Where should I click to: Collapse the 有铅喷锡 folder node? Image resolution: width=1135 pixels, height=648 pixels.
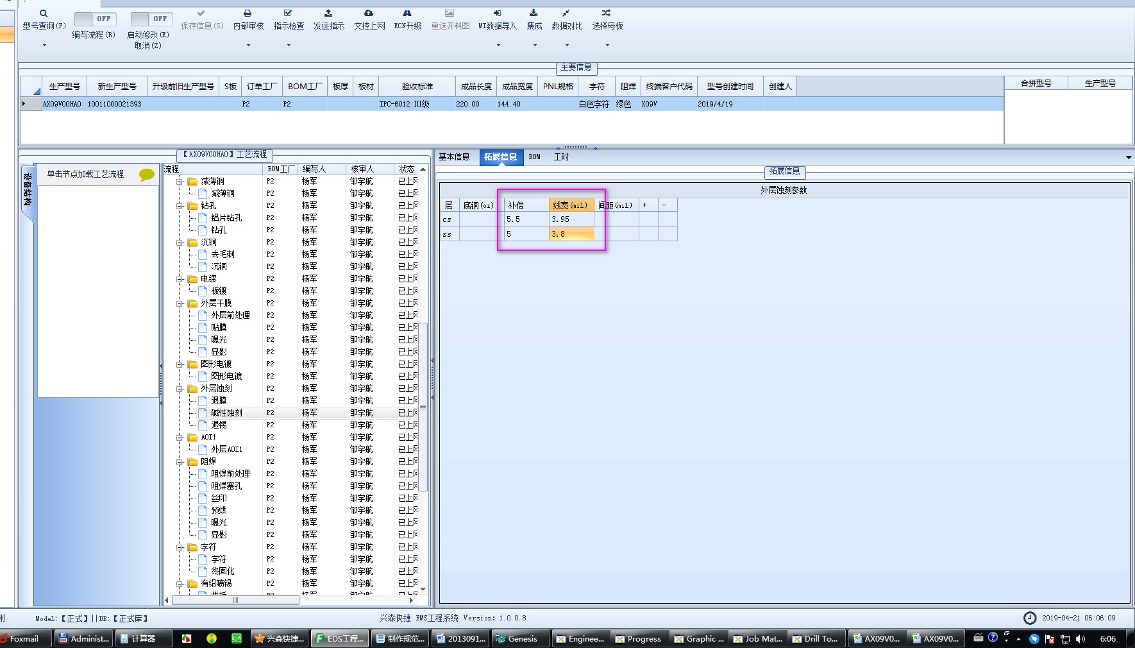tap(180, 584)
